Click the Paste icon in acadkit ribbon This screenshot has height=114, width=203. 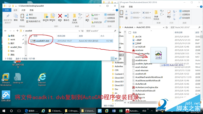pos(22,16)
